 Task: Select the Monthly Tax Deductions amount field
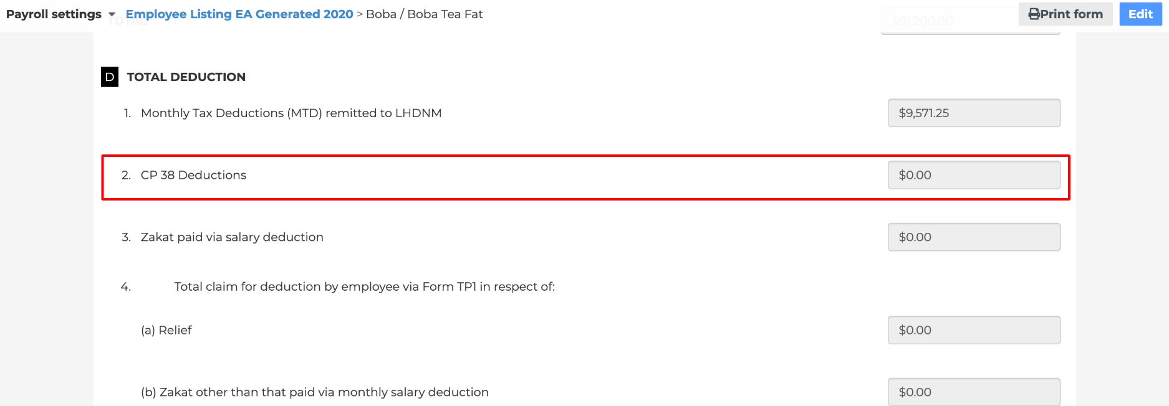pyautogui.click(x=974, y=113)
